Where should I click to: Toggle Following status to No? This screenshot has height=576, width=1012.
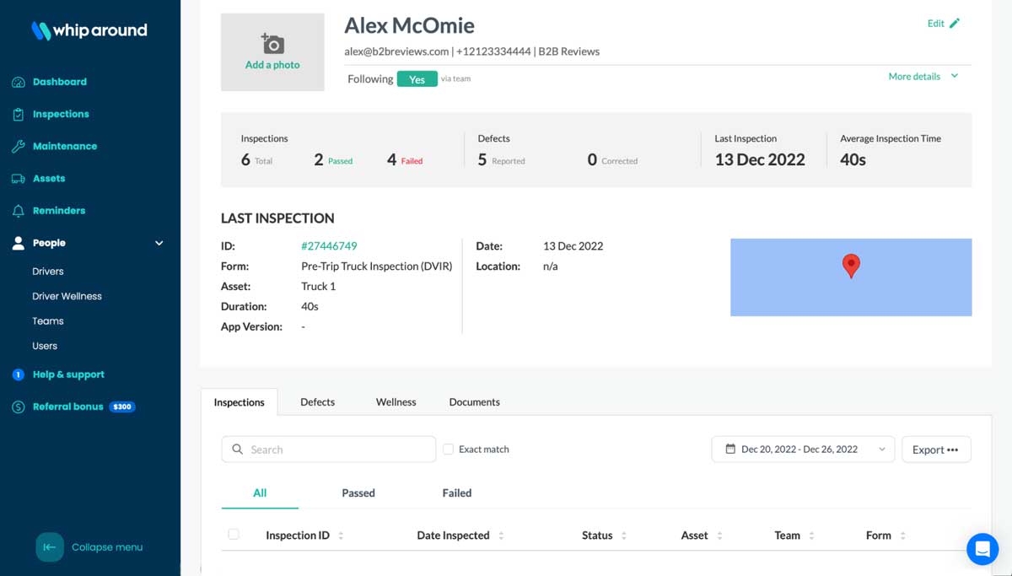pyautogui.click(x=417, y=78)
